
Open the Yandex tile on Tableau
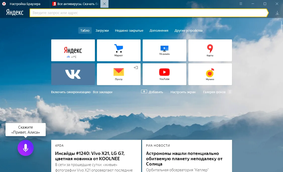73,50
